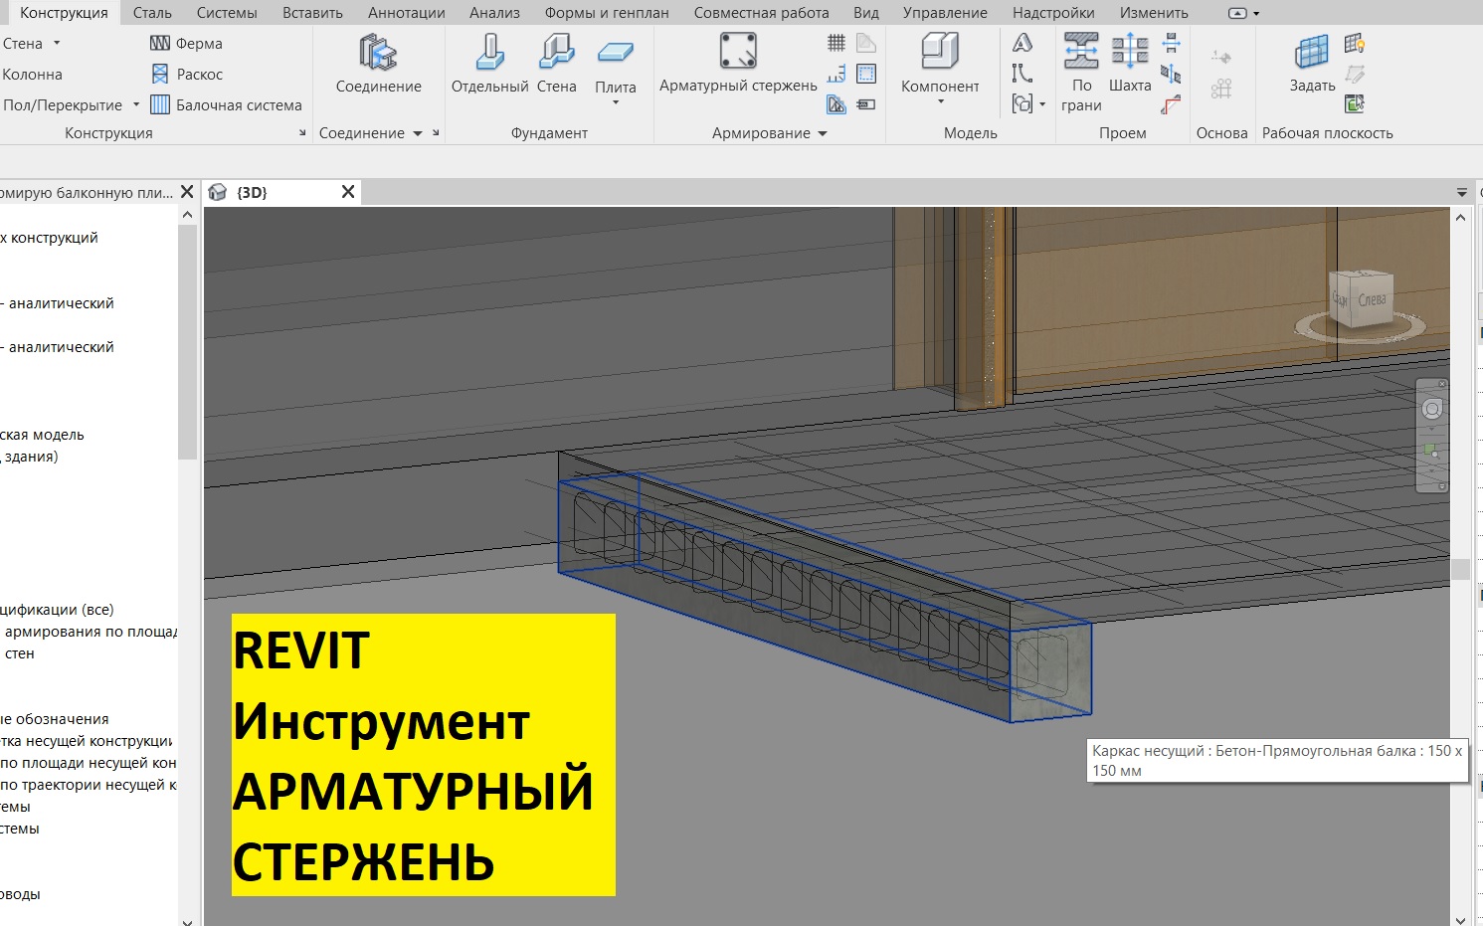Viewport: 1483px width, 926px height.
Task: Select 'ская модель' browser item
Action: click(42, 435)
